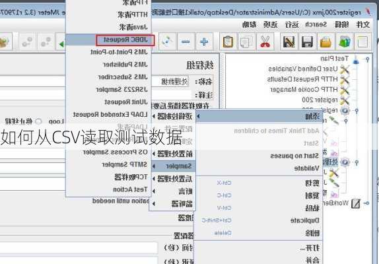The image size is (379, 264).
Task: Click the clipboard Paste toolbar icon
Action: pos(228,42)
